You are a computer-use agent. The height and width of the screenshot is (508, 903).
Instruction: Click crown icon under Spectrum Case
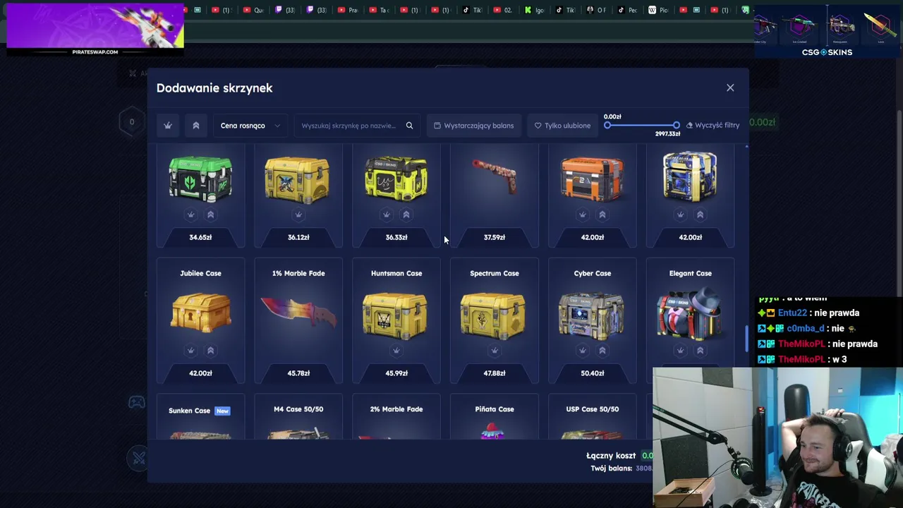[x=495, y=350]
